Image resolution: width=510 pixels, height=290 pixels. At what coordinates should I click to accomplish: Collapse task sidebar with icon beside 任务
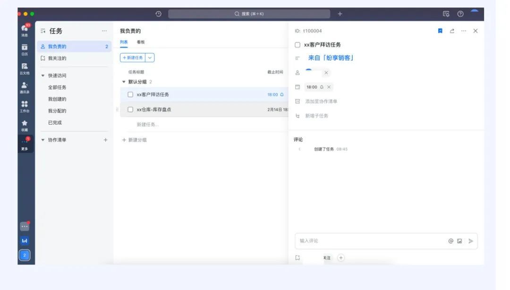click(x=43, y=31)
